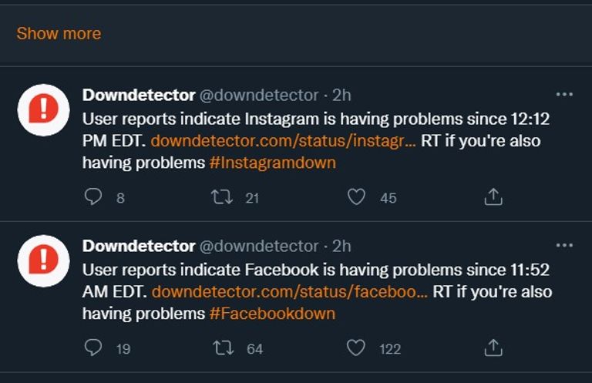Reply to the Facebook outage tweet
592x383 pixels.
coord(92,348)
